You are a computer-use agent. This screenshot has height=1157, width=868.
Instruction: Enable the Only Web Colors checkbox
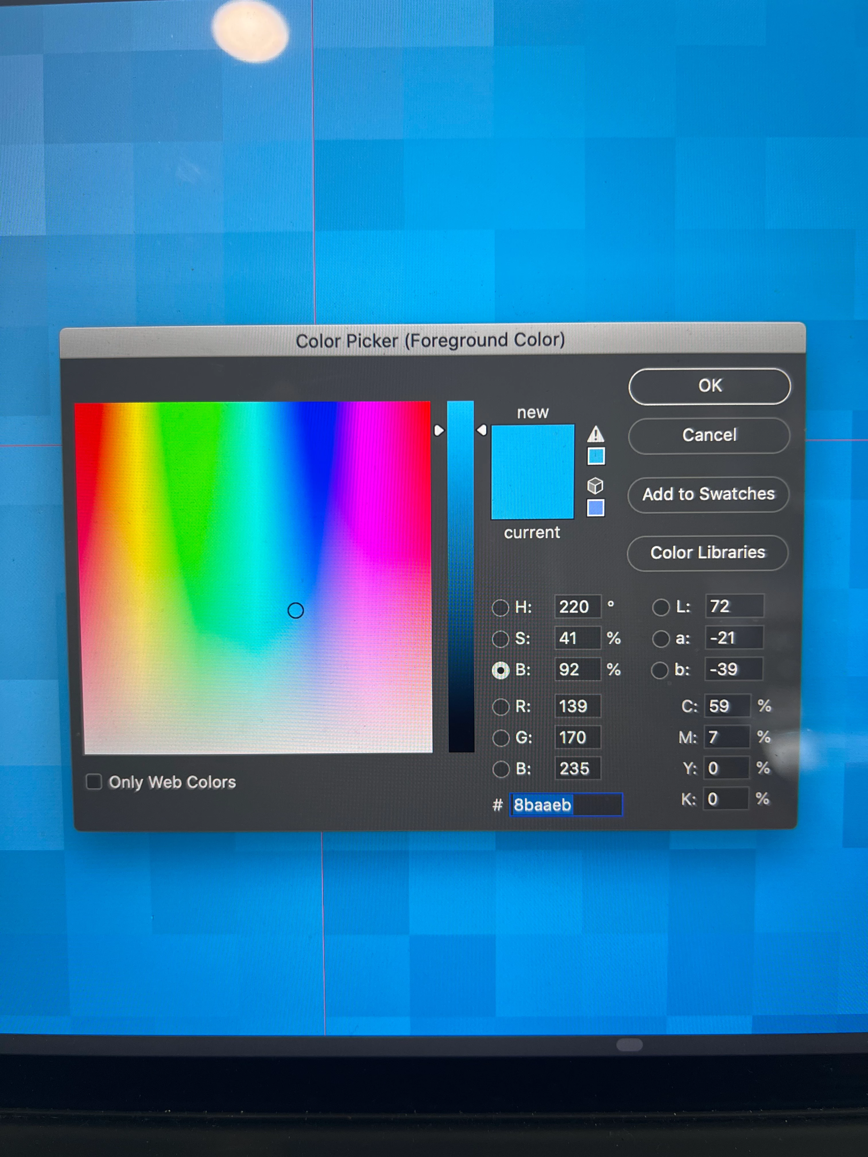point(94,781)
